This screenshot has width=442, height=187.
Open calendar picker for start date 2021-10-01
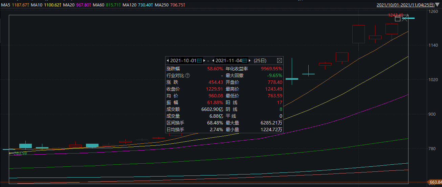point(199,61)
